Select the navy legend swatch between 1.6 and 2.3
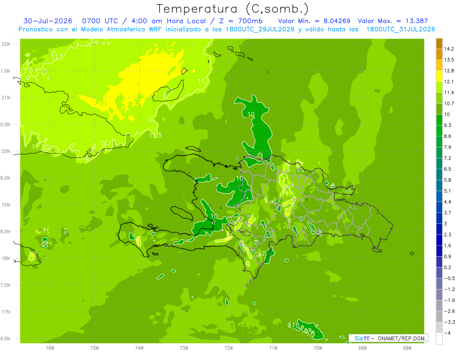457x353 pixels. (439, 240)
